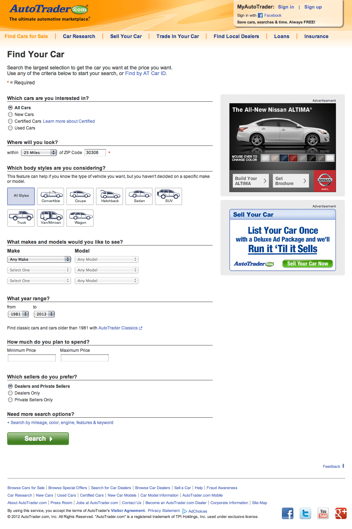Open the Visitor Agreement link

[x=128, y=511]
